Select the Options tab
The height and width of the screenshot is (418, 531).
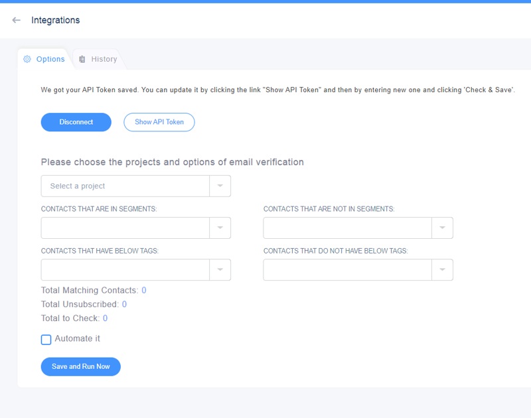[x=44, y=59]
